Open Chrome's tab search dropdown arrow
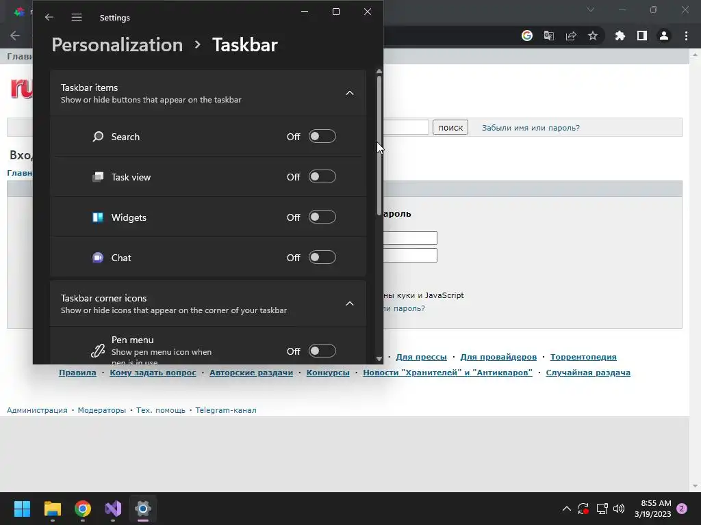The width and height of the screenshot is (701, 525). click(x=591, y=10)
